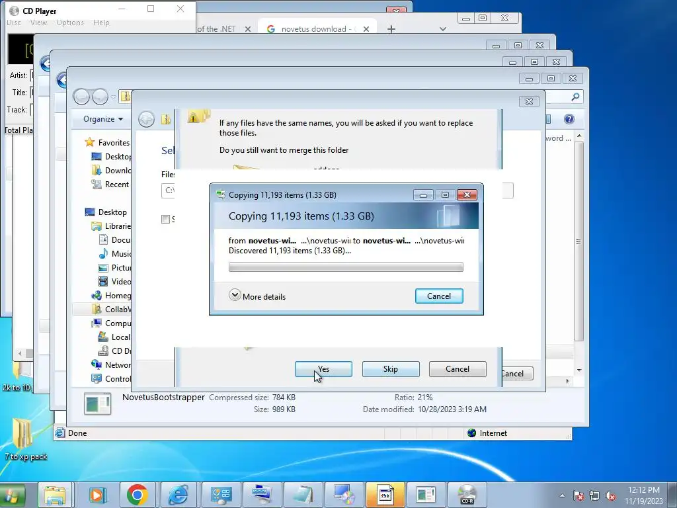Click the Videos library icon
Viewport: 677px width, 508px height.
click(103, 281)
